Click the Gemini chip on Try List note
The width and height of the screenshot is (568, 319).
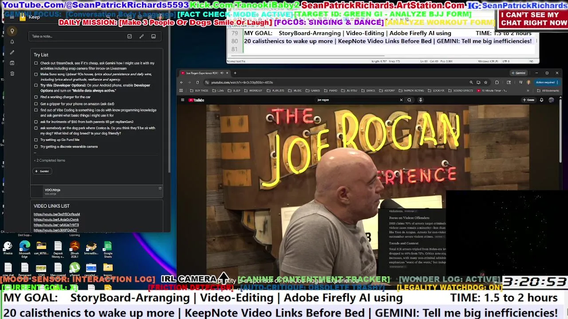pyautogui.click(x=42, y=171)
